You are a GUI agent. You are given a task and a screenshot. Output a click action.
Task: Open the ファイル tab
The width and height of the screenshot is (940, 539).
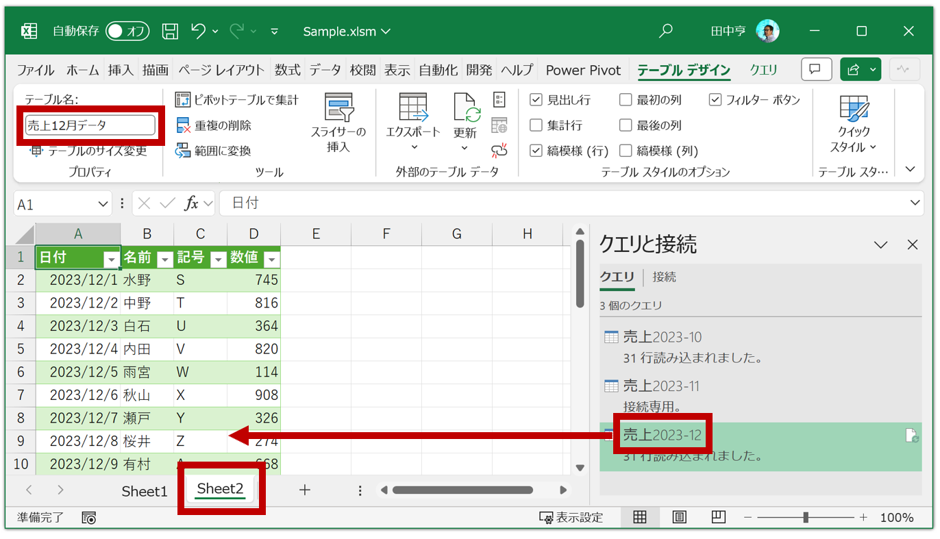click(36, 70)
